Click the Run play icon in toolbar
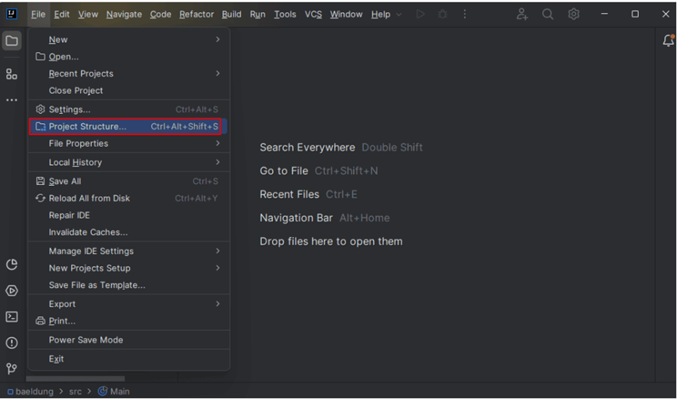 coord(420,15)
